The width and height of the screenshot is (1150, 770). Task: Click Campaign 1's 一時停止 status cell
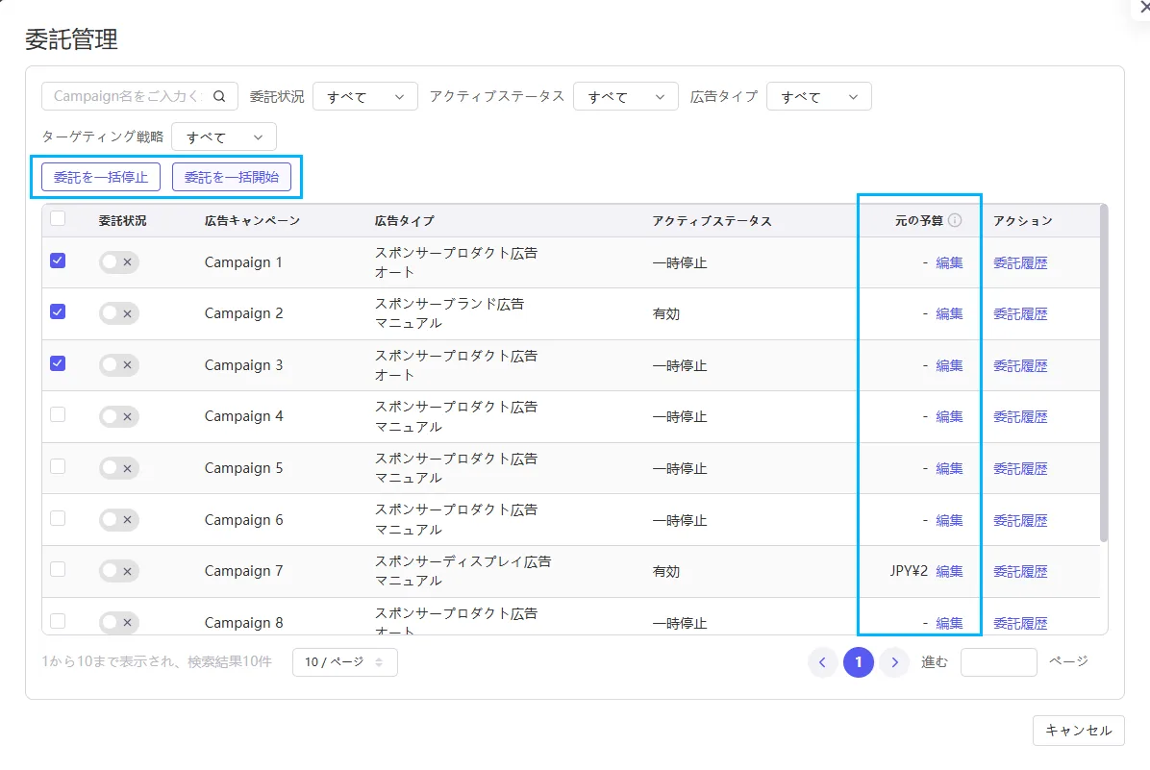[680, 262]
